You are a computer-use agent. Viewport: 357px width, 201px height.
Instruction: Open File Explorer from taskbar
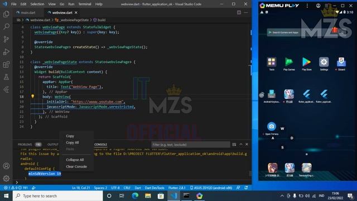[148, 196]
